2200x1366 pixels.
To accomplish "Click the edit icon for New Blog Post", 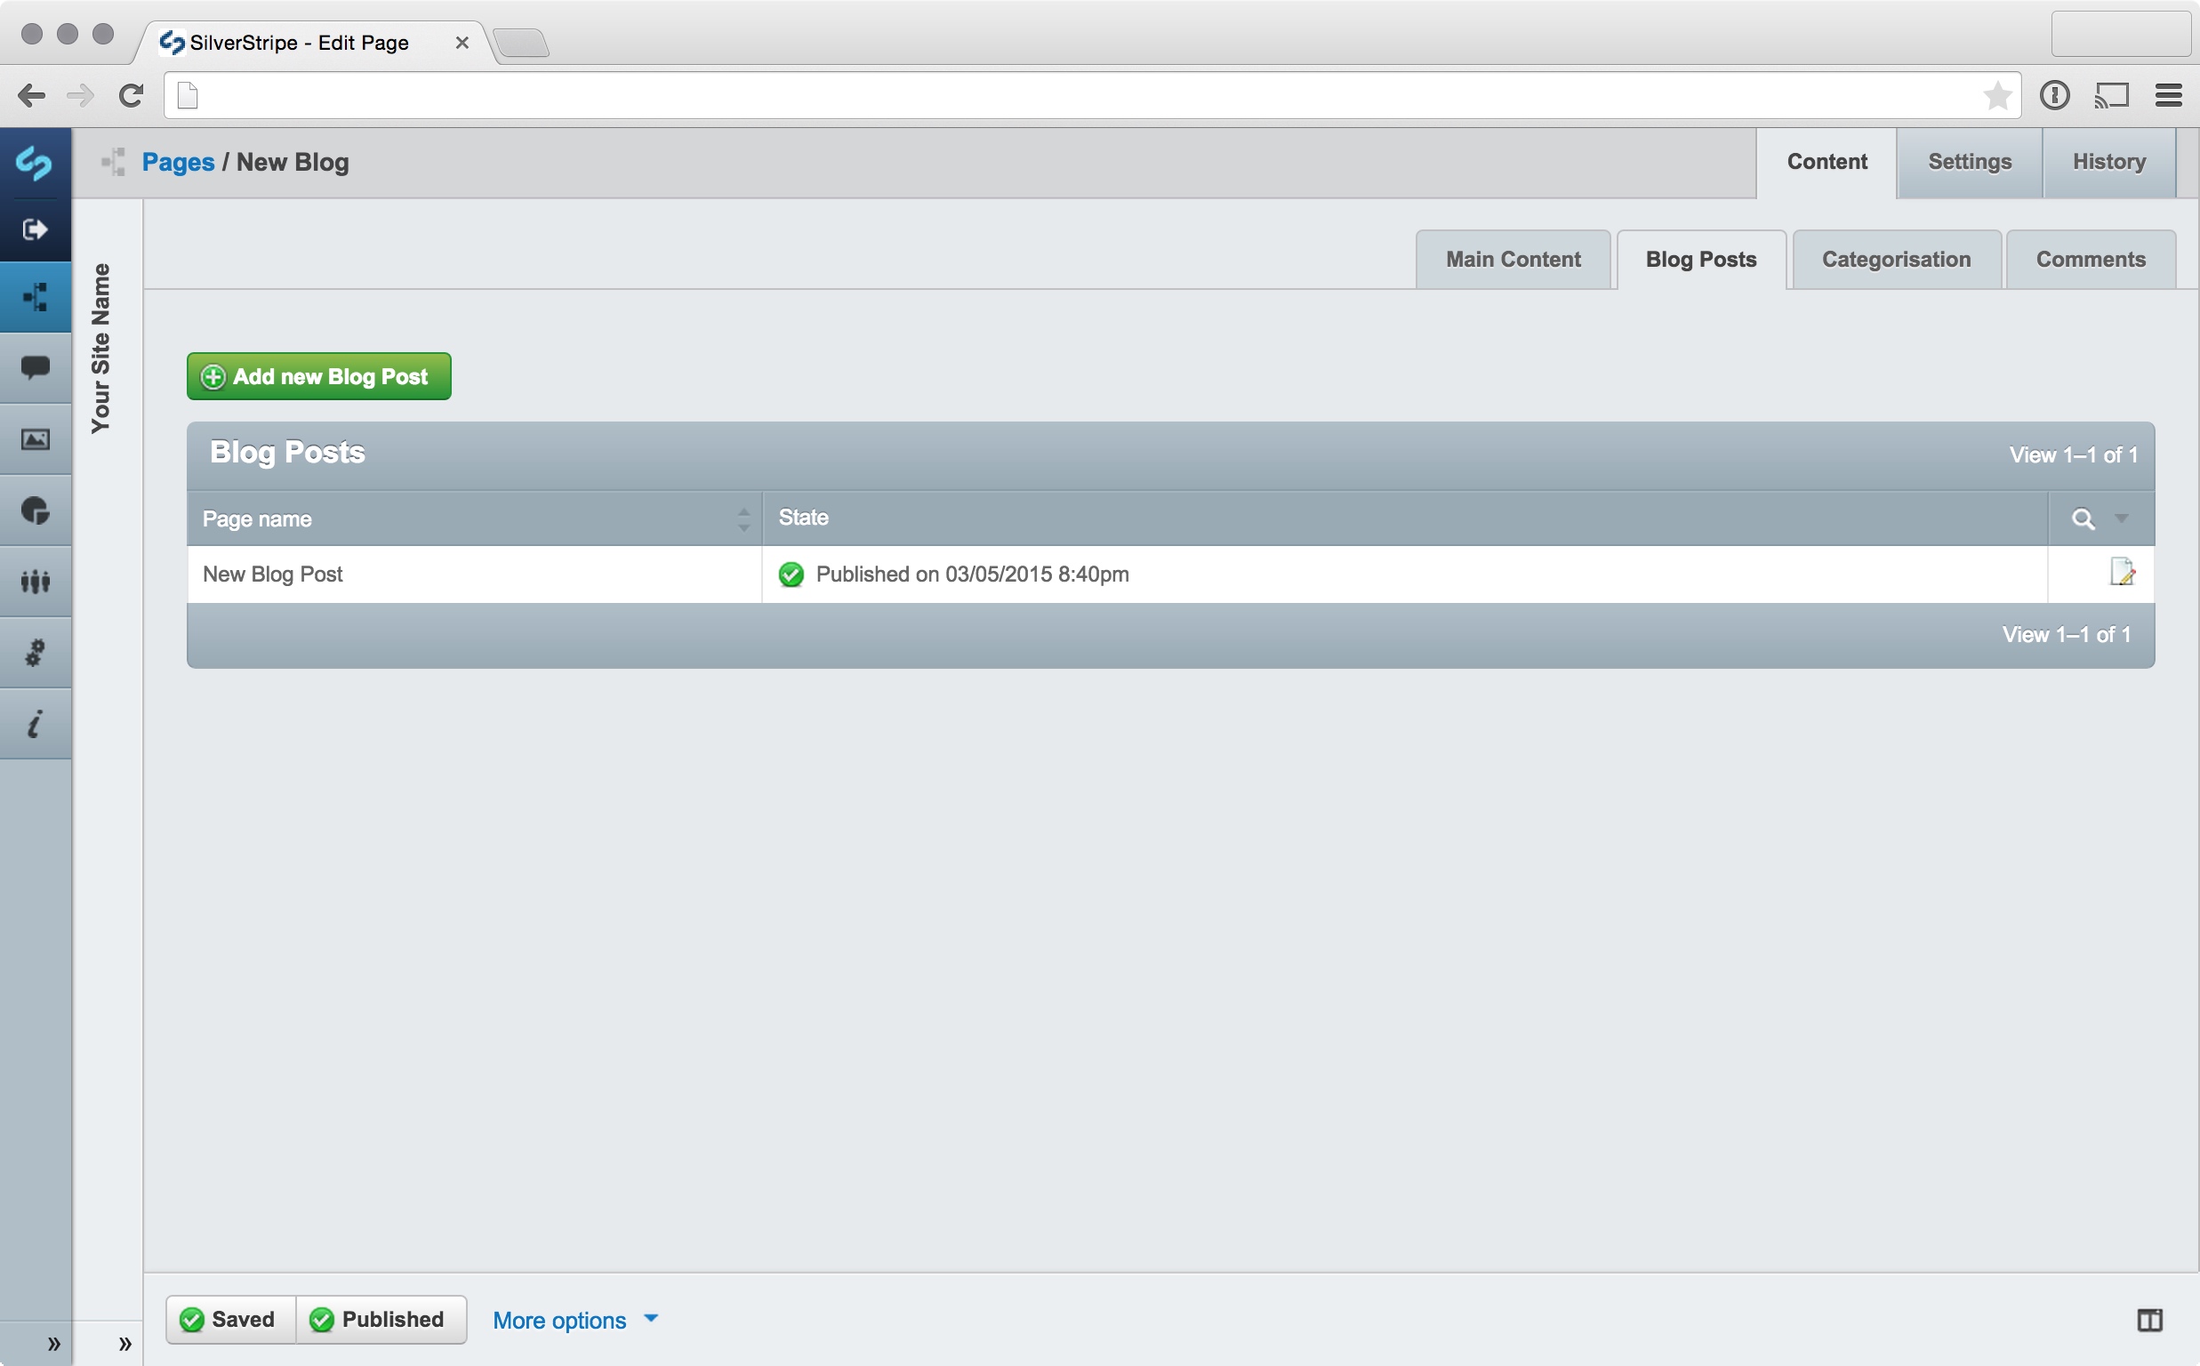I will pos(2122,573).
